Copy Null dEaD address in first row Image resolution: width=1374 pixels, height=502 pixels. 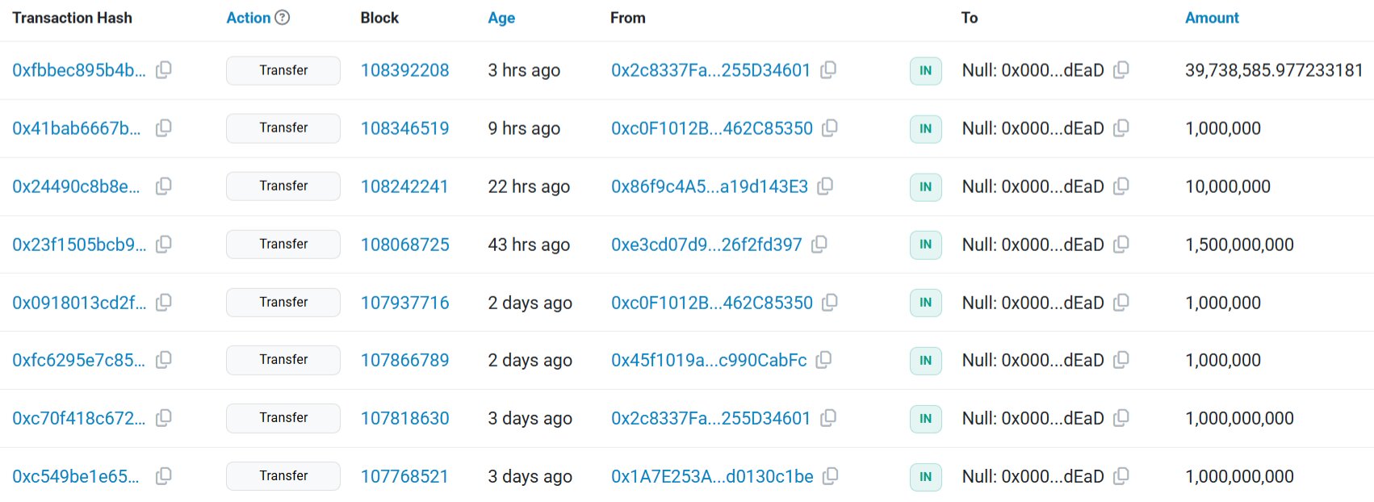(1121, 70)
